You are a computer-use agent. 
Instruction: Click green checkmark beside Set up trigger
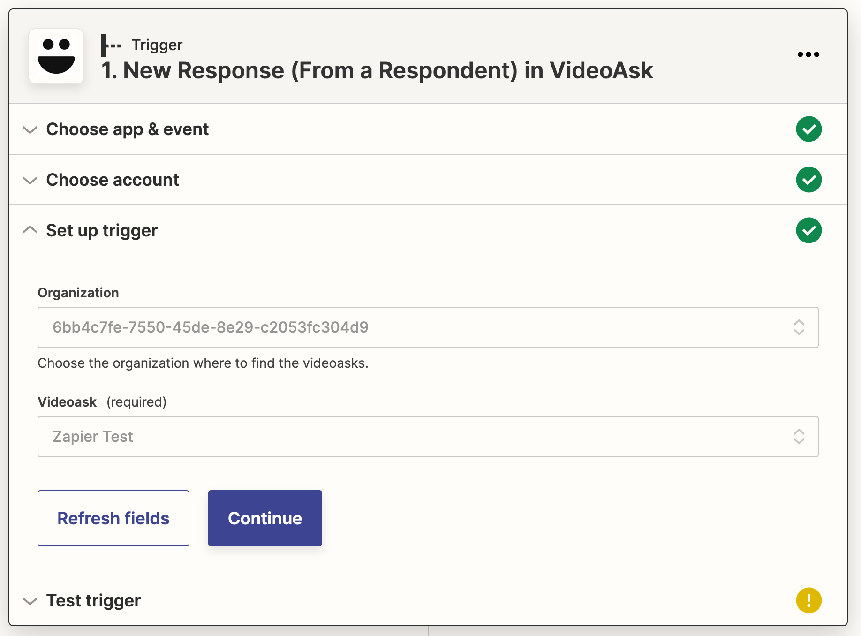[808, 230]
